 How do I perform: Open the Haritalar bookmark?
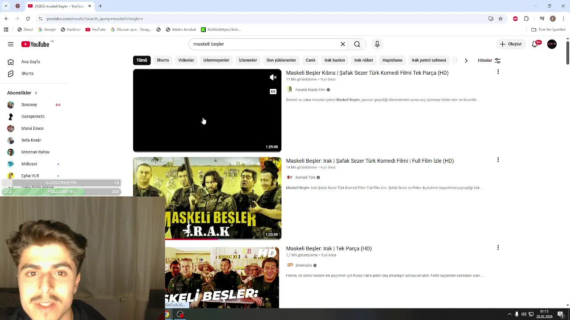[71, 30]
